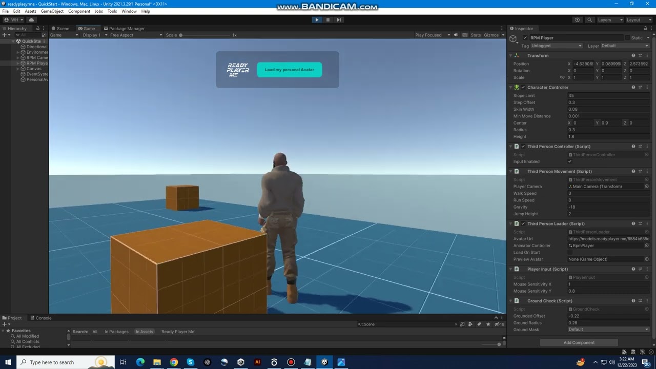Toggle the Input Enabled checkbox

pos(570,161)
